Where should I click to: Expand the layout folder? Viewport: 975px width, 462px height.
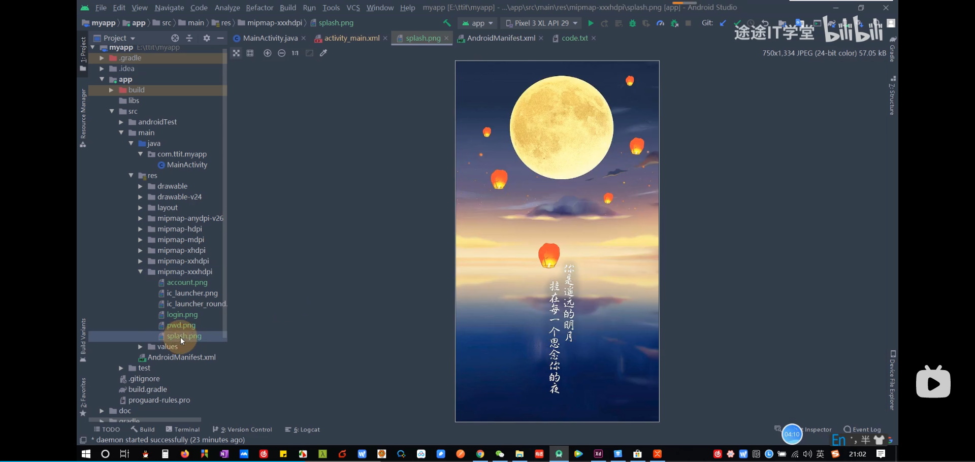click(140, 208)
